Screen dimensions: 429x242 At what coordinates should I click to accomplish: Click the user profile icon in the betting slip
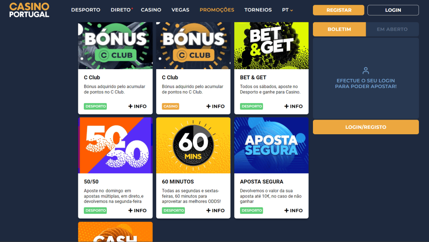click(x=365, y=70)
